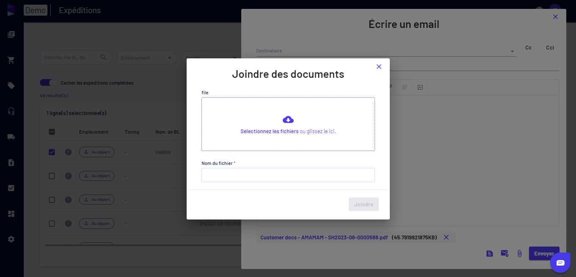Open the Timing filter dropdown
576x277 pixels.
pos(211,58)
